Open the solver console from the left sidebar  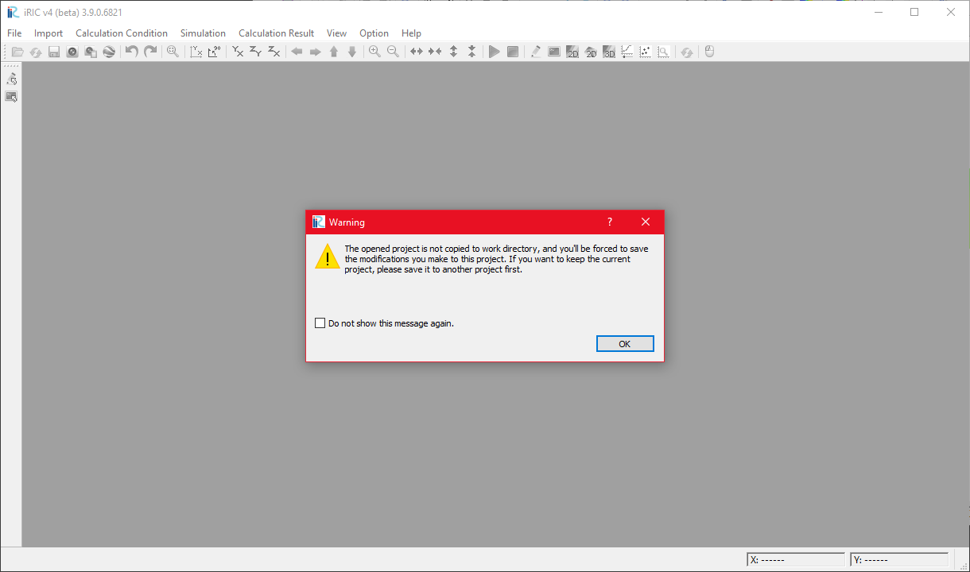[11, 96]
